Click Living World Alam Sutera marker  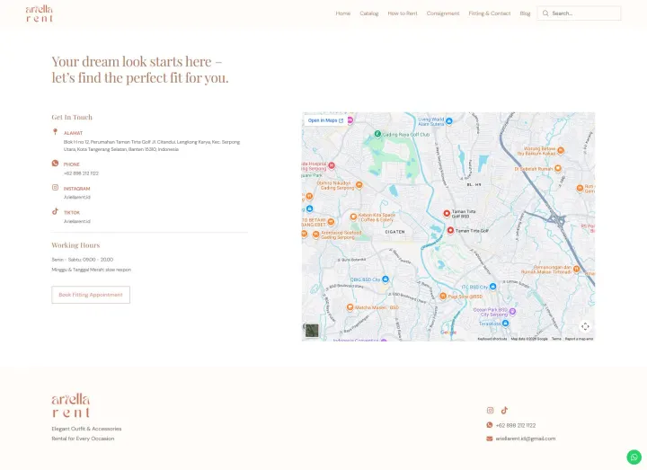[x=449, y=121]
